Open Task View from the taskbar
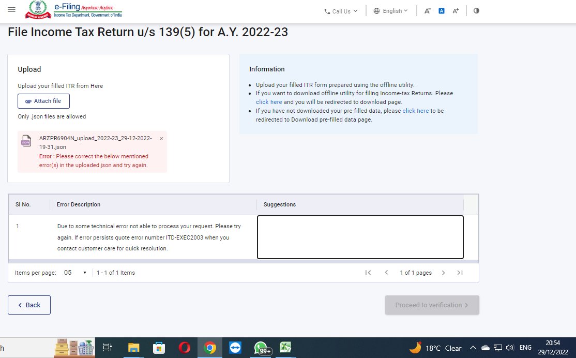576x358 pixels. point(107,347)
